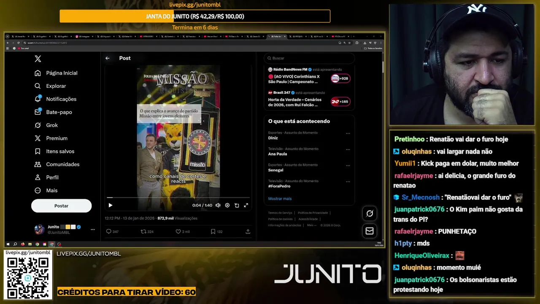The width and height of the screenshot is (540, 304).
Task: Click Mostrar mais under trends
Action: coord(280,199)
